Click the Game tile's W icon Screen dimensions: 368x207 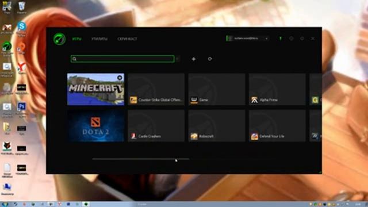tap(194, 100)
